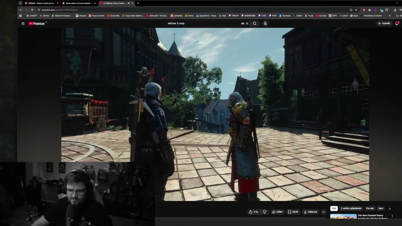This screenshot has height=226, width=402.
Task: Open the Twitter bookmark
Action: pyautogui.click(x=298, y=16)
